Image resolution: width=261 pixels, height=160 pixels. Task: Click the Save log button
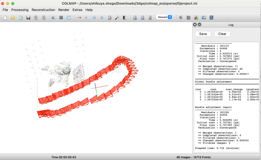pyautogui.click(x=203, y=34)
